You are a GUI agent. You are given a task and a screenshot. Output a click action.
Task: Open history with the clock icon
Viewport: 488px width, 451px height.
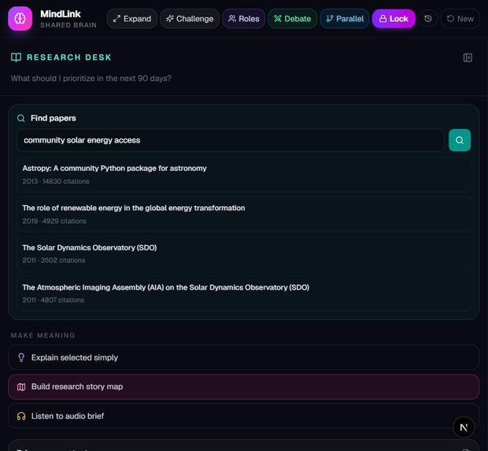[x=428, y=19]
